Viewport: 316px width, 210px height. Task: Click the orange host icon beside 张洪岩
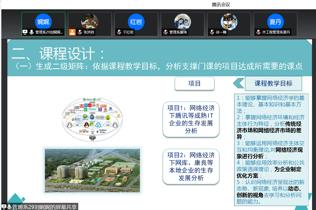[x=72, y=32]
